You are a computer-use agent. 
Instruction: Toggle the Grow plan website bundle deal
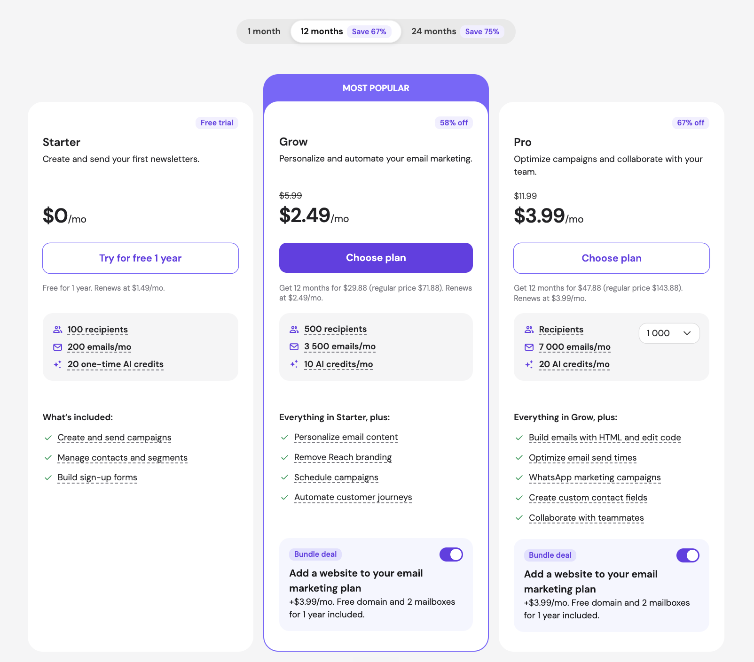(x=451, y=554)
